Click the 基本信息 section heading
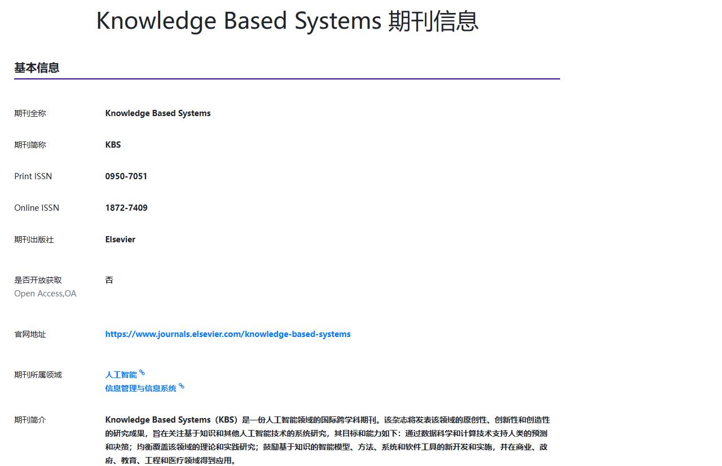 (x=37, y=68)
